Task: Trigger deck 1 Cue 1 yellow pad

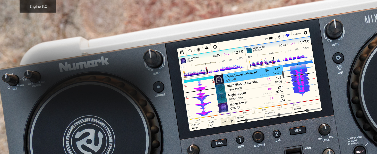Action: pyautogui.click(x=198, y=119)
